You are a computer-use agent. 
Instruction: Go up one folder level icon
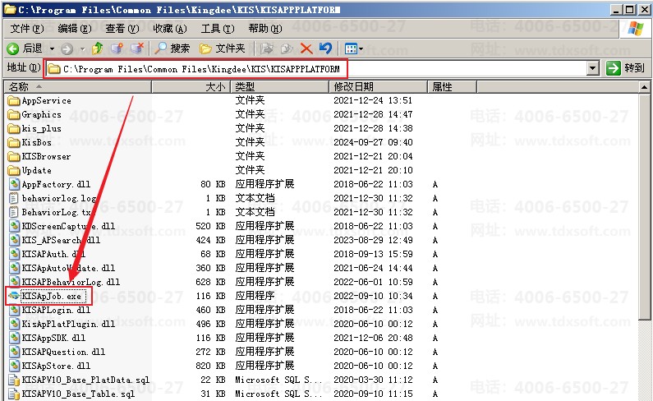click(x=97, y=48)
